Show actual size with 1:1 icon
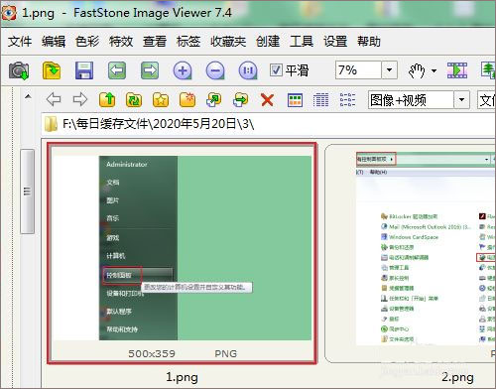 point(248,70)
